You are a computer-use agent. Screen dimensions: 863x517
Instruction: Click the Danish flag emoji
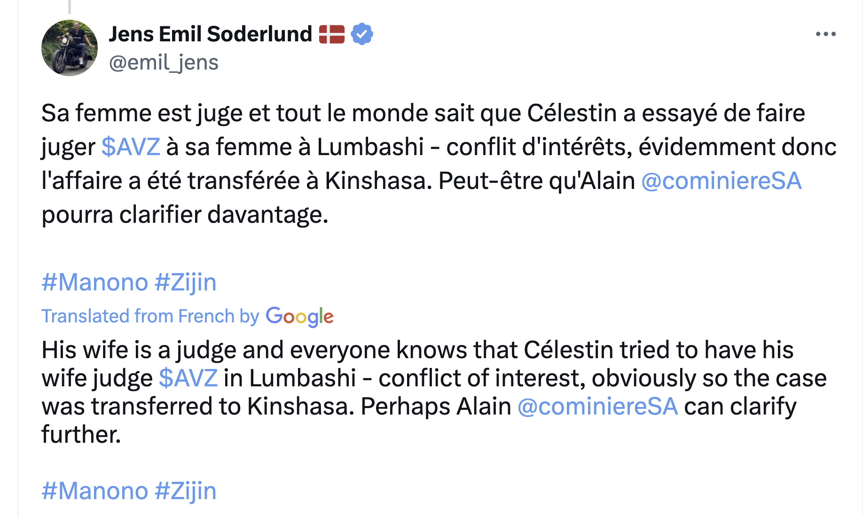coord(332,34)
